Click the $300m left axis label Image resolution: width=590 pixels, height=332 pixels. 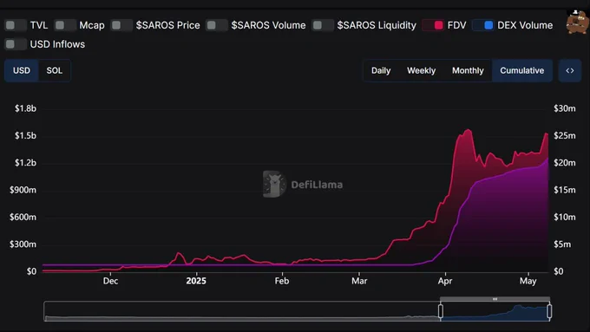tap(23, 244)
